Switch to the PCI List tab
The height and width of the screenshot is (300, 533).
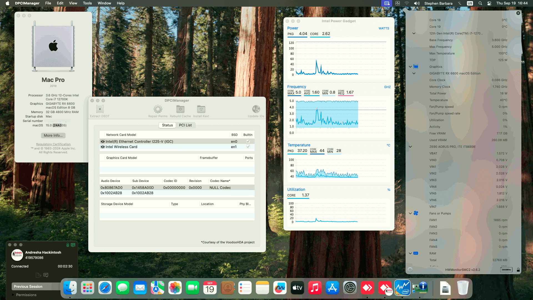pyautogui.click(x=185, y=125)
